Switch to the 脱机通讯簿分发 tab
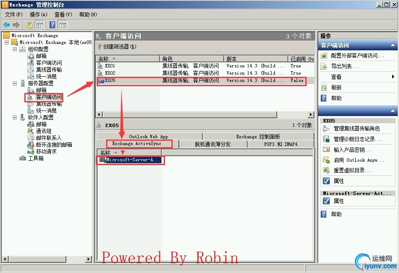 [x=213, y=144]
